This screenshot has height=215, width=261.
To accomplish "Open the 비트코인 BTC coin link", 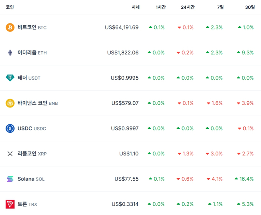I will point(32,28).
